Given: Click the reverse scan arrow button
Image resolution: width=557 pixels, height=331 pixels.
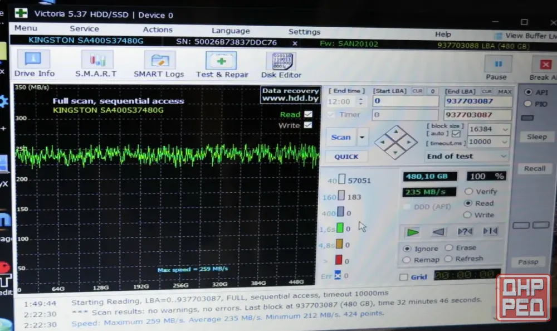Looking at the screenshot, I should coord(438,232).
